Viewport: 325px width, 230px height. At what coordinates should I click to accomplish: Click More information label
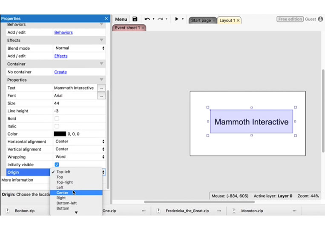tap(17, 180)
